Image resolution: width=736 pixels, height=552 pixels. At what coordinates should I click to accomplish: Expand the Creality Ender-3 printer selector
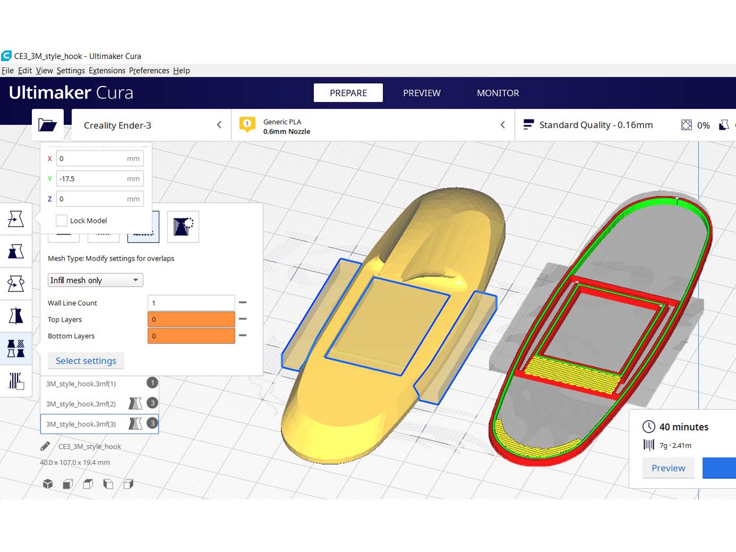coord(151,125)
